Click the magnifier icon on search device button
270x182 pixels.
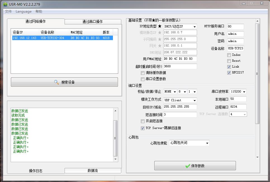click(56, 82)
